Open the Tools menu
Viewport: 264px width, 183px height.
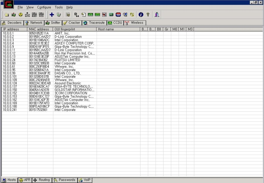59,7
